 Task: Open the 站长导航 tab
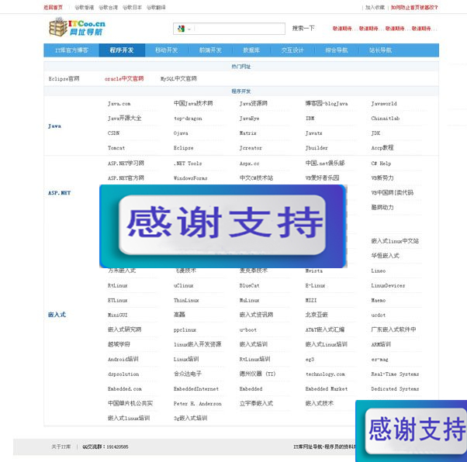coord(380,50)
